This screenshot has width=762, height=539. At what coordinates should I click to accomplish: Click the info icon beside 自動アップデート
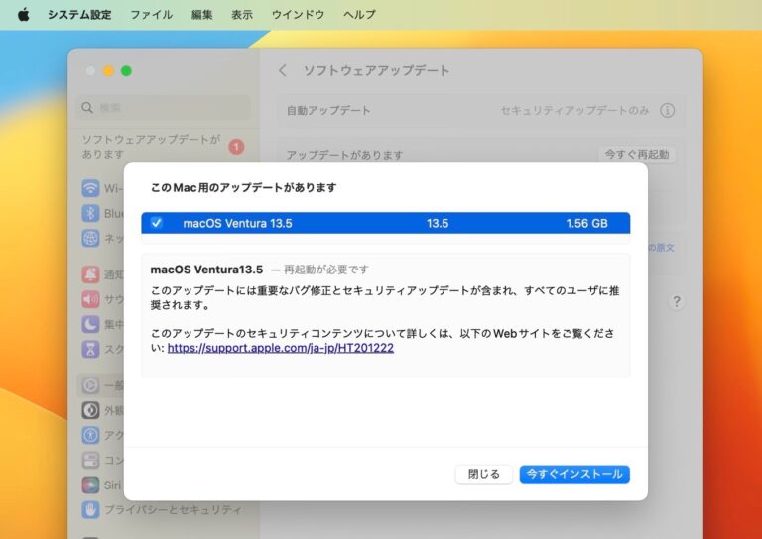(x=667, y=111)
